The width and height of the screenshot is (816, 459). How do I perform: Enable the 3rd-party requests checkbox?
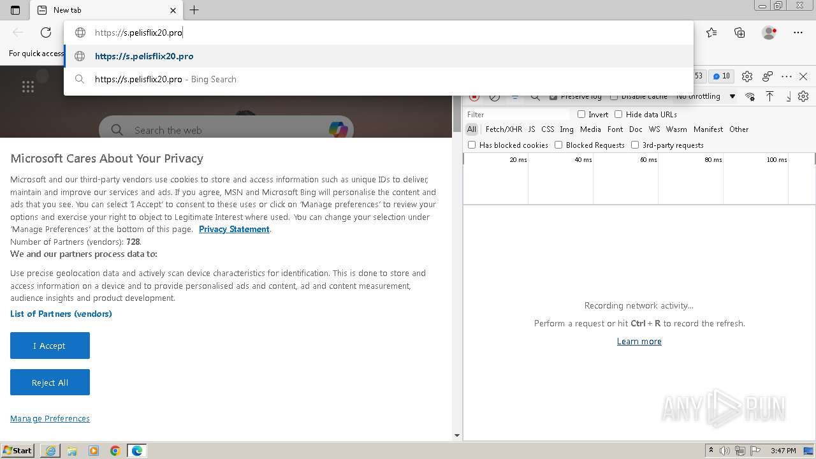[x=635, y=145]
